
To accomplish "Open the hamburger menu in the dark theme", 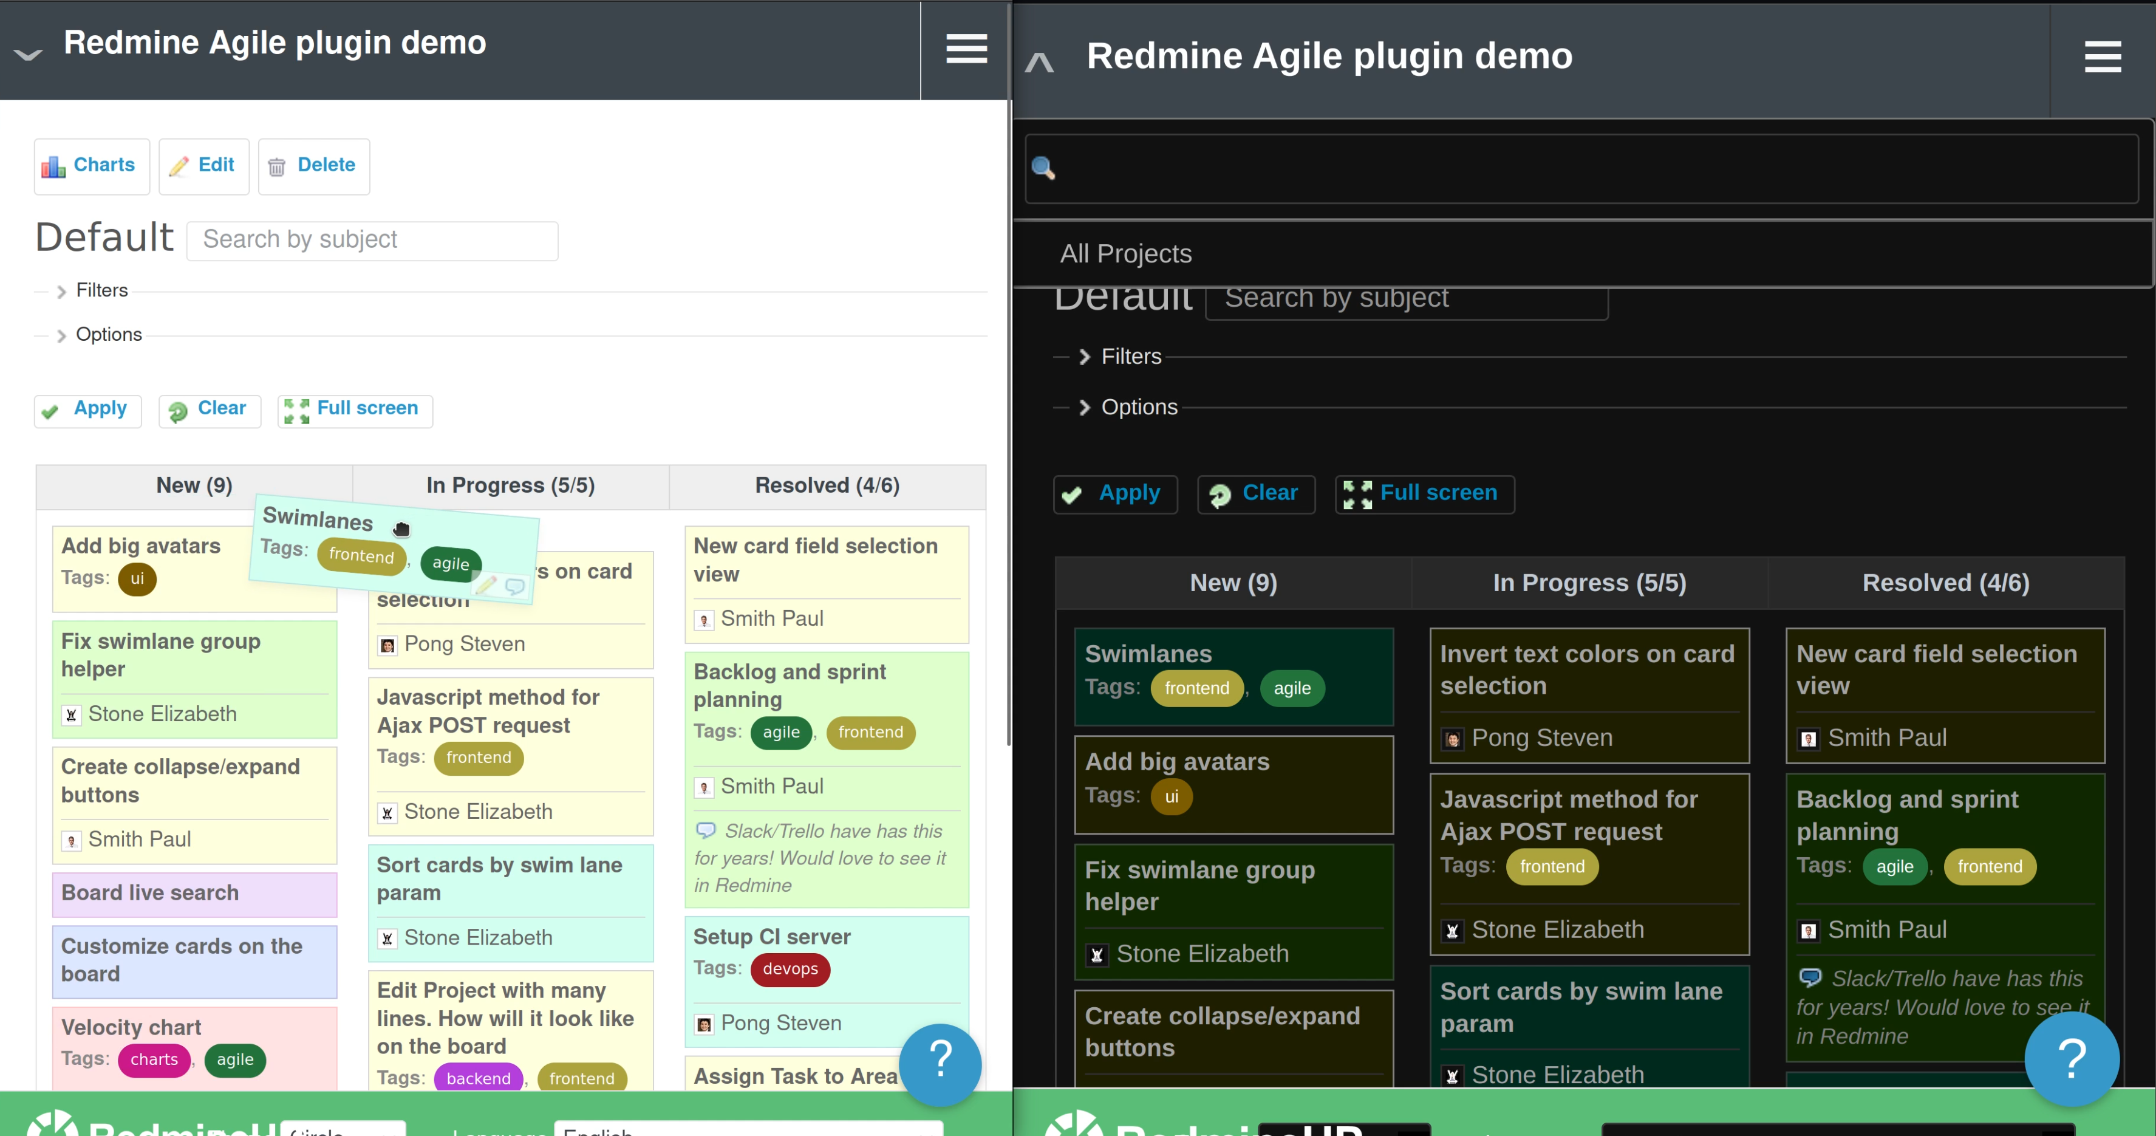I will point(2103,57).
